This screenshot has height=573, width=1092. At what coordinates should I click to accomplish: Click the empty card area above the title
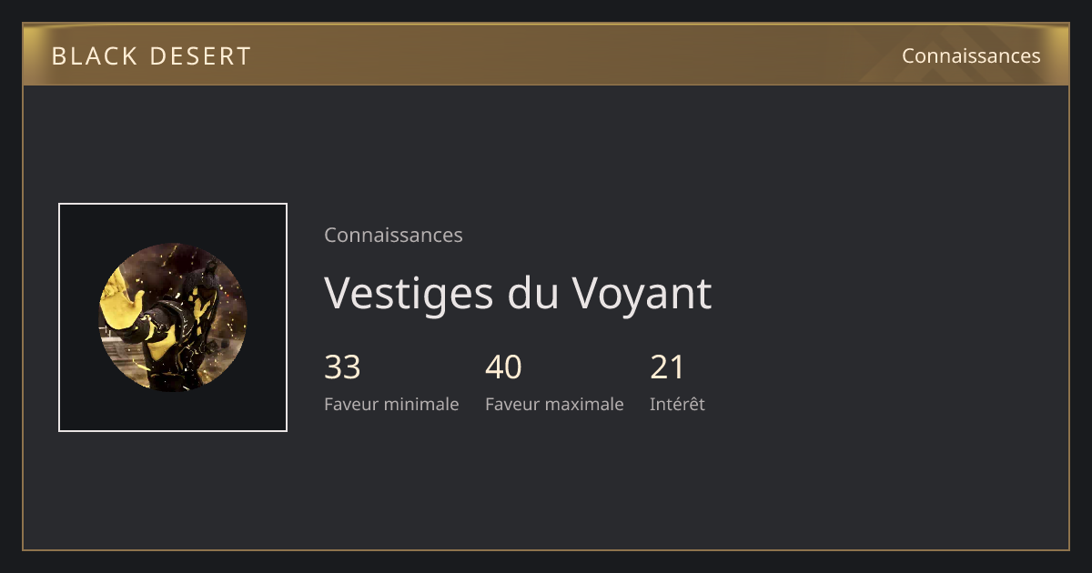tap(546, 146)
